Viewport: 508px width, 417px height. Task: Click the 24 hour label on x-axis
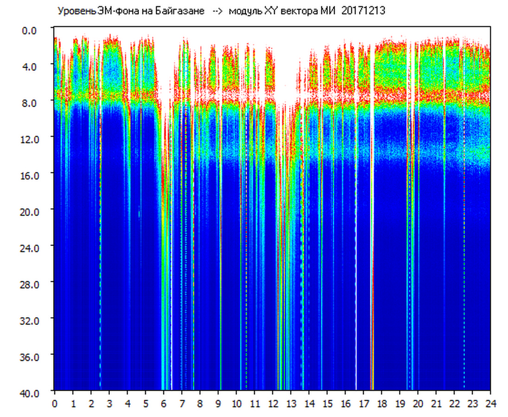pos(490,403)
